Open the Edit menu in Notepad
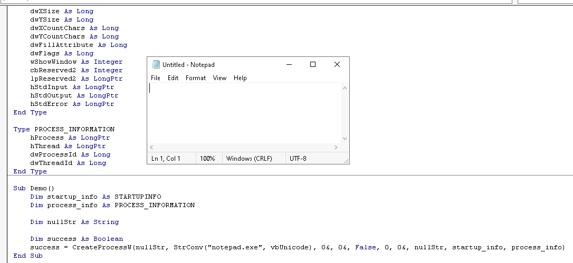 click(173, 78)
